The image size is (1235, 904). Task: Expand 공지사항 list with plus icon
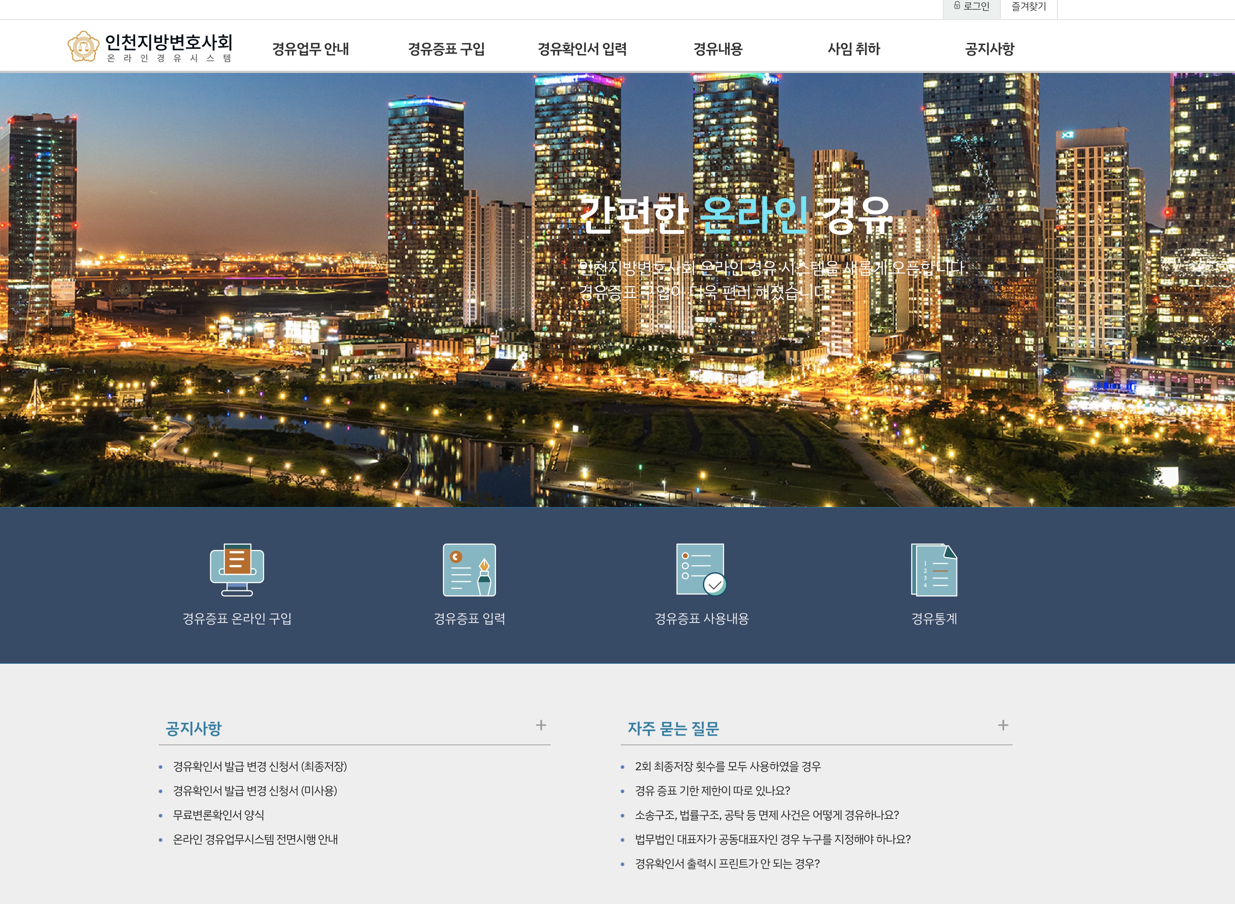point(541,725)
